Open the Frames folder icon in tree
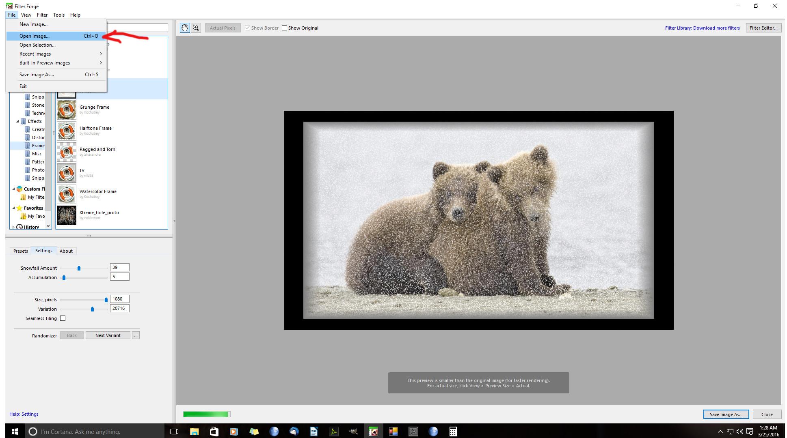The width and height of the screenshot is (787, 438). tap(27, 146)
